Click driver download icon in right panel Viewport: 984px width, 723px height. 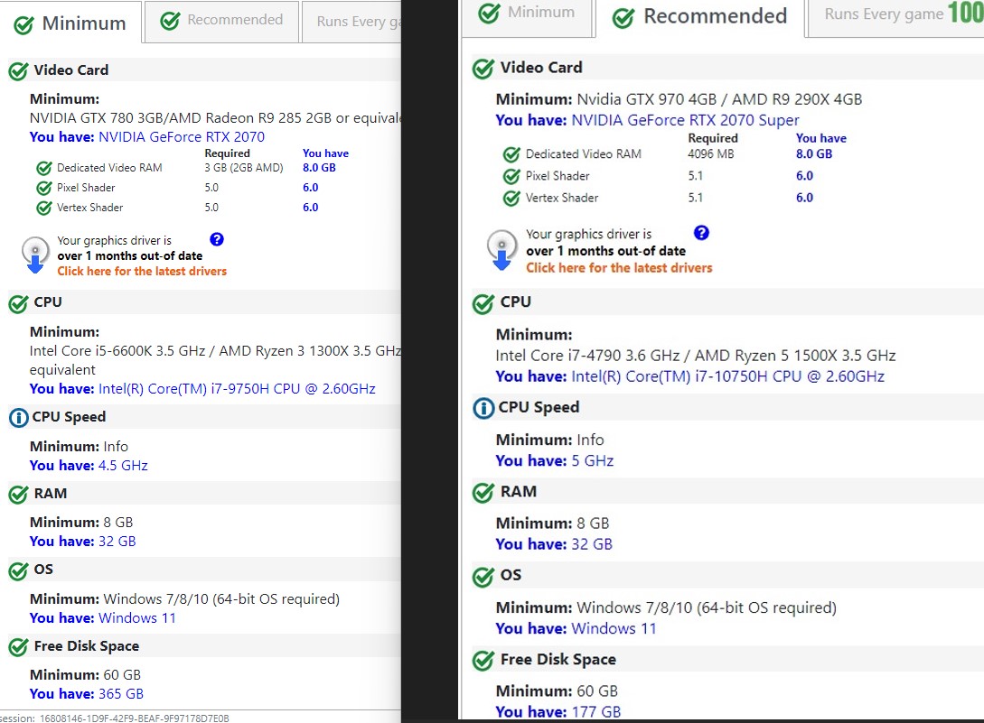click(x=501, y=250)
